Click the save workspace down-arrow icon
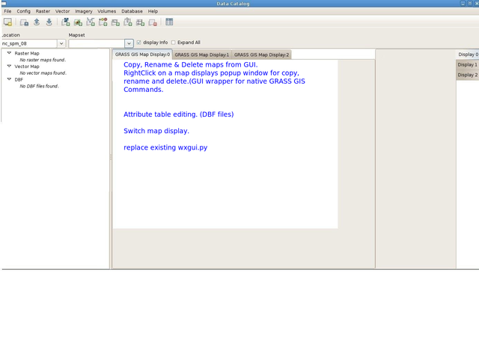This screenshot has height=338, width=479. pos(49,22)
